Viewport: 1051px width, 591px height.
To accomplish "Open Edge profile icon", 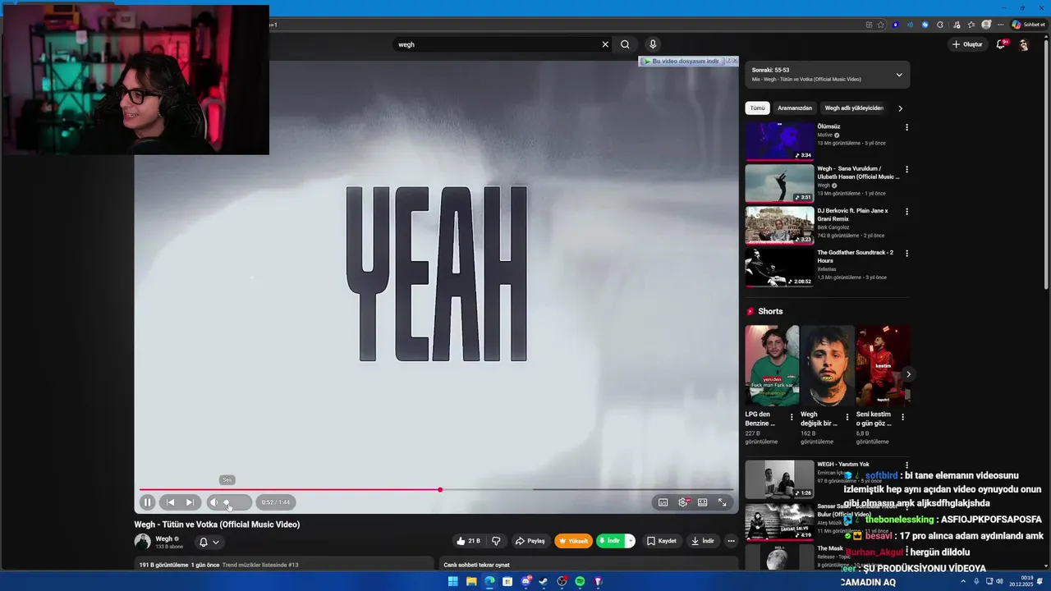I will (x=986, y=25).
